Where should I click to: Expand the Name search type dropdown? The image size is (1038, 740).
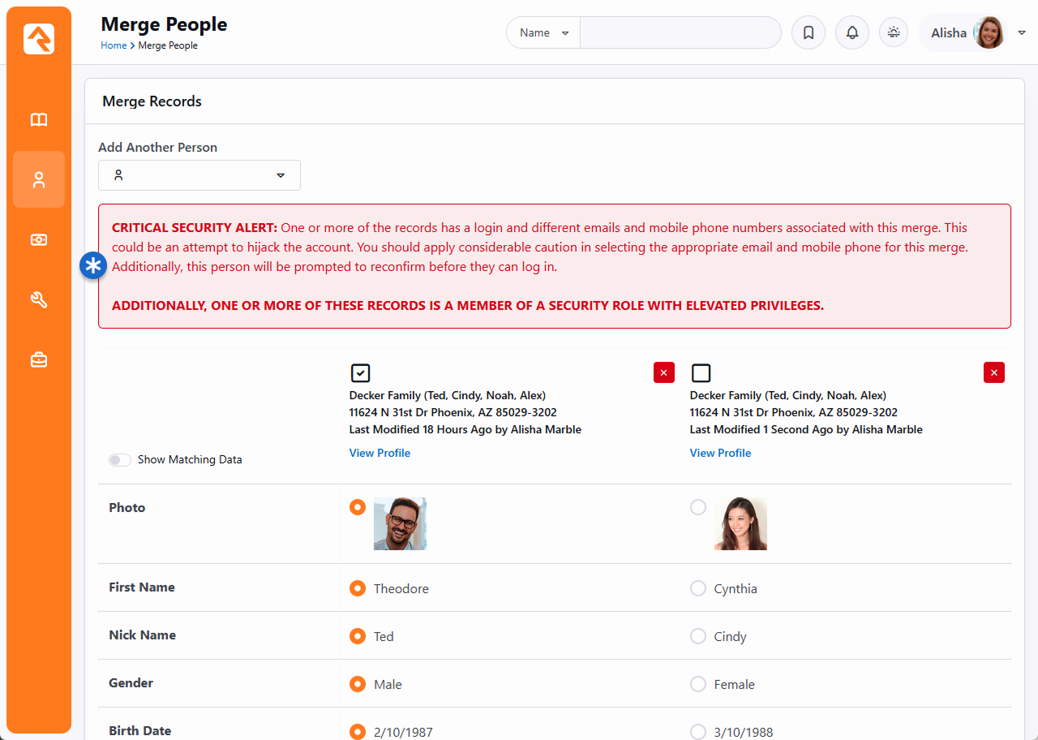543,33
